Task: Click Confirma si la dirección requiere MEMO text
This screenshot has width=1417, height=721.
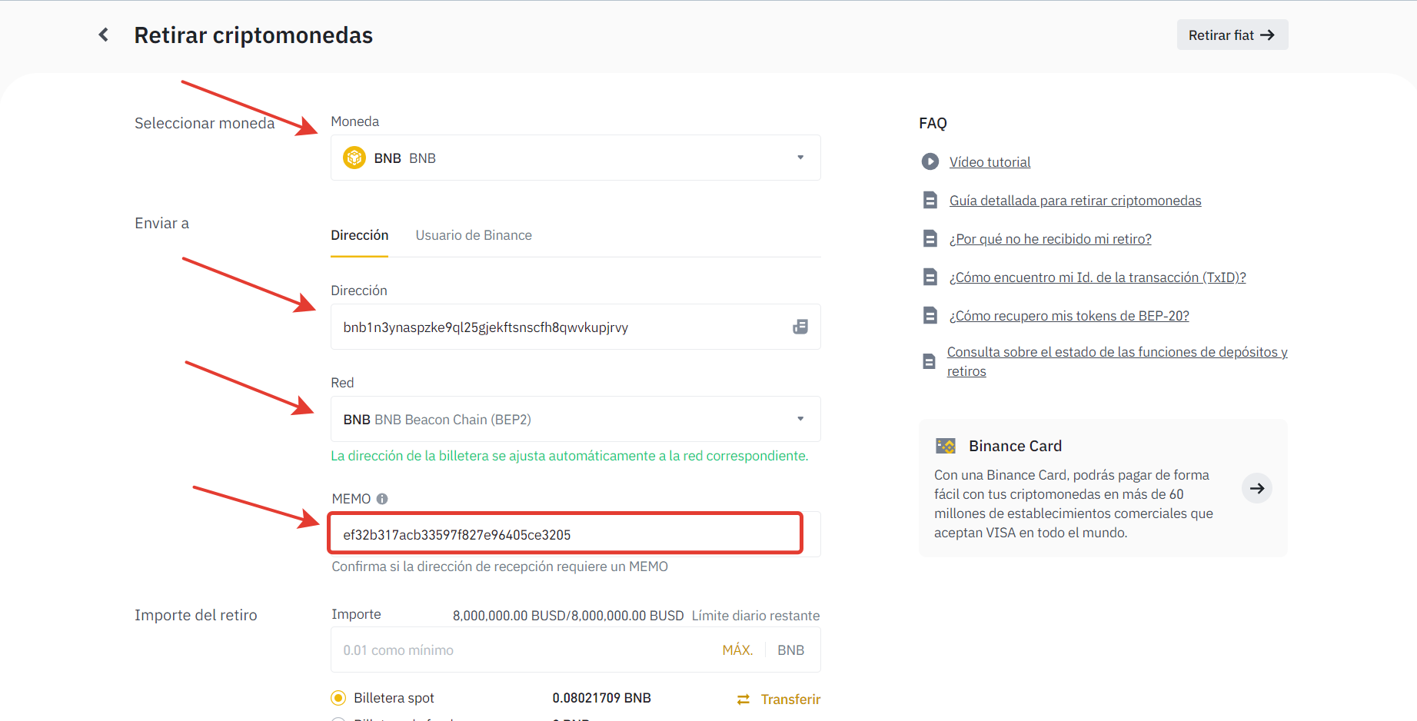Action: coord(500,566)
